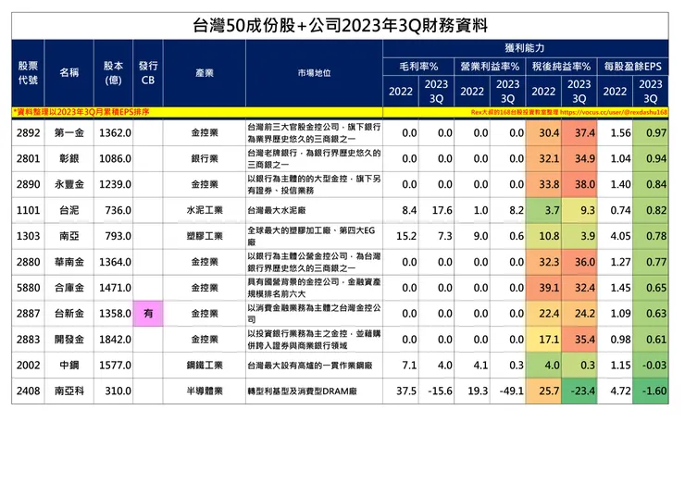
Task: Click the red EPS sorting note text
Action: [81, 112]
